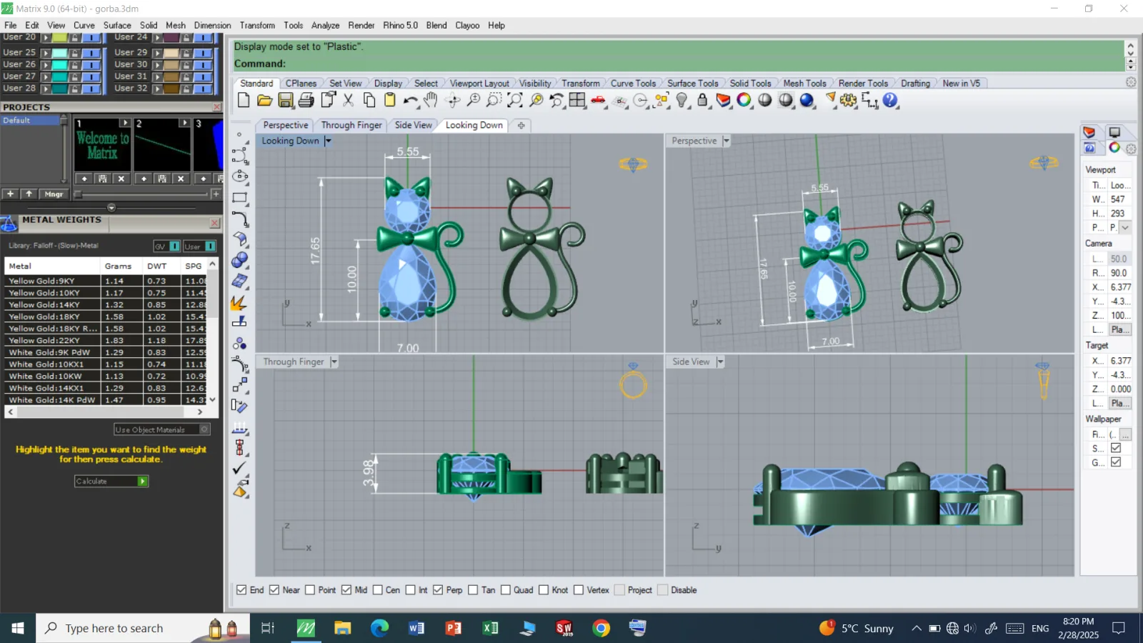Click the Use Object Materials button
The height and width of the screenshot is (643, 1143).
[x=162, y=429]
